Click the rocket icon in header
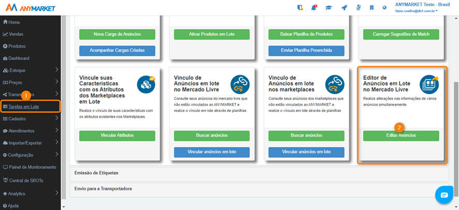 tap(344, 8)
